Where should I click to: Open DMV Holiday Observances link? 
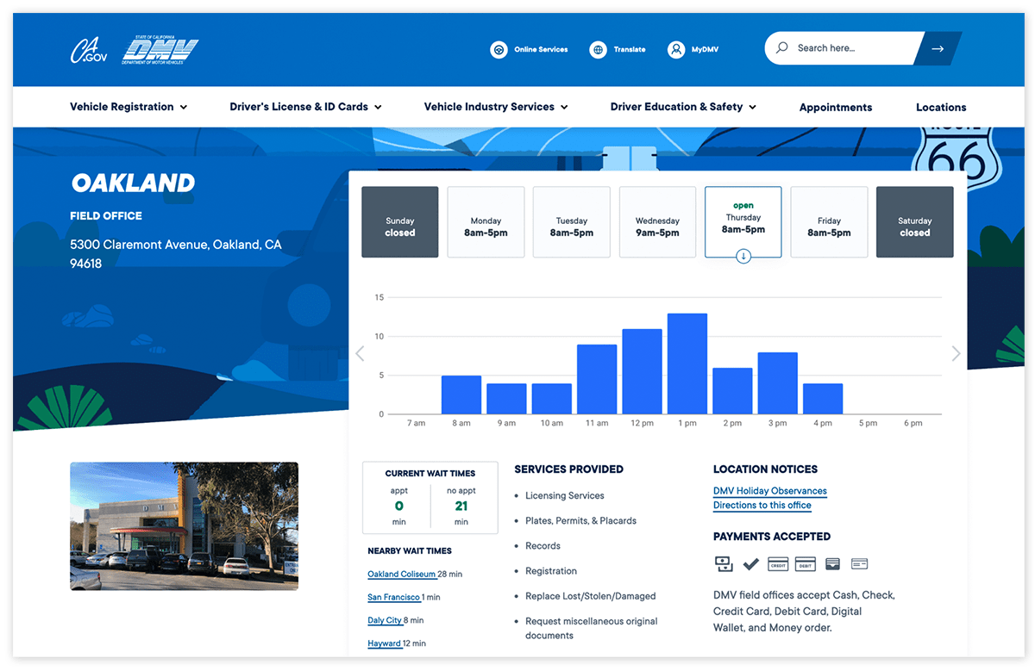(770, 491)
